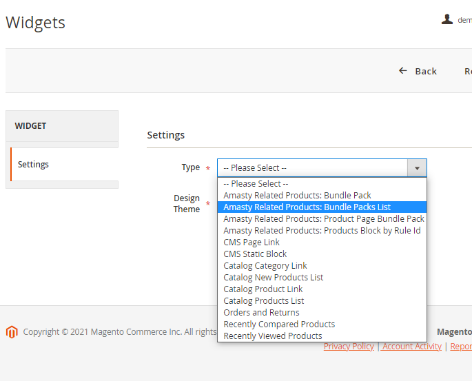Choose CMS Static Block option
Viewport: 472px width, 381px height.
click(322, 254)
